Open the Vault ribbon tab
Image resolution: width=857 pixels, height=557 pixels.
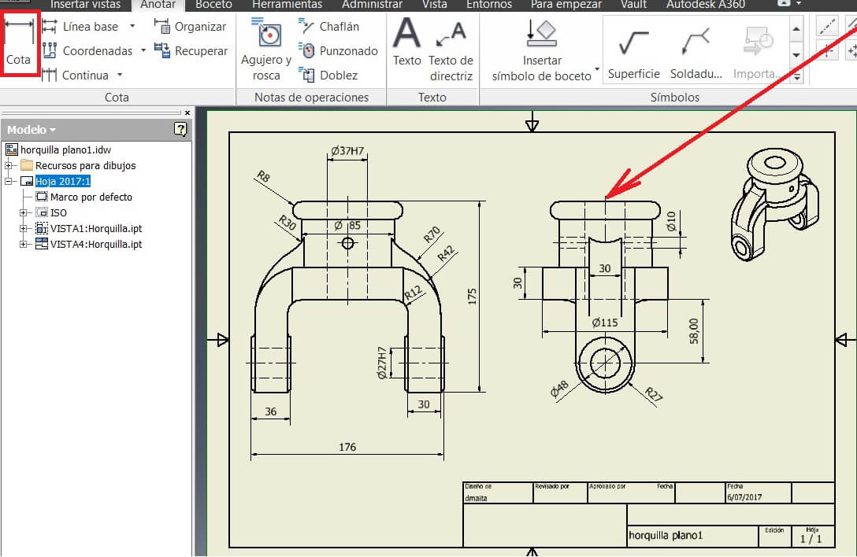(633, 5)
